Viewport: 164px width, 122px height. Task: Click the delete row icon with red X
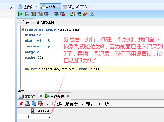tap(40, 104)
